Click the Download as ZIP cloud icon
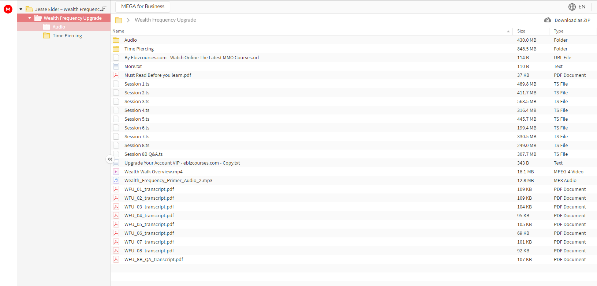The width and height of the screenshot is (597, 286). [548, 20]
